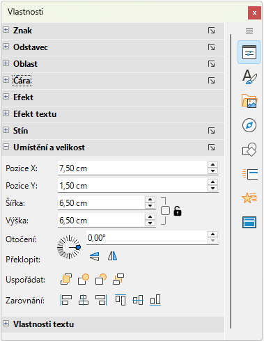Close the Vlastnosti sidebar panel
The height and width of the screenshot is (341, 264).
pos(254,13)
